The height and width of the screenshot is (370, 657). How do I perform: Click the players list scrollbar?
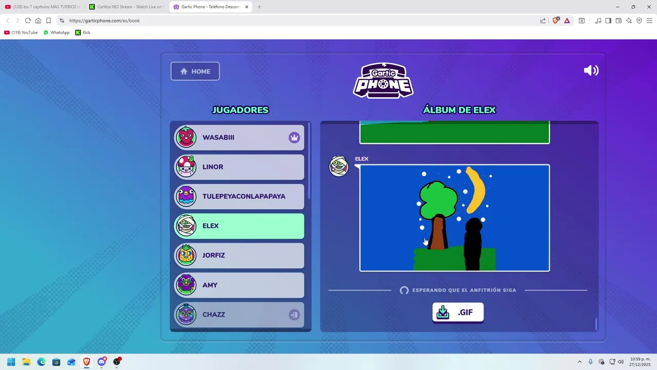click(310, 161)
